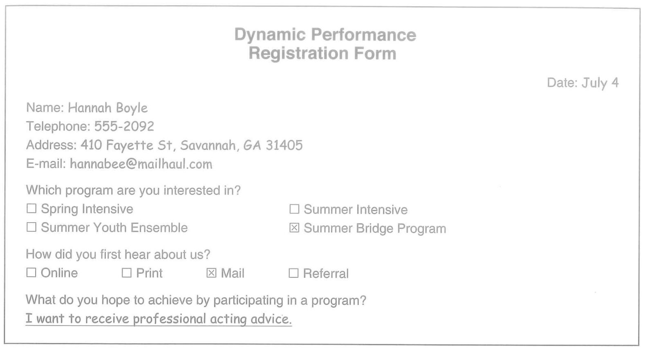The height and width of the screenshot is (353, 654).
Task: Click the 'Which program are you interested in?' question
Action: coord(133,190)
